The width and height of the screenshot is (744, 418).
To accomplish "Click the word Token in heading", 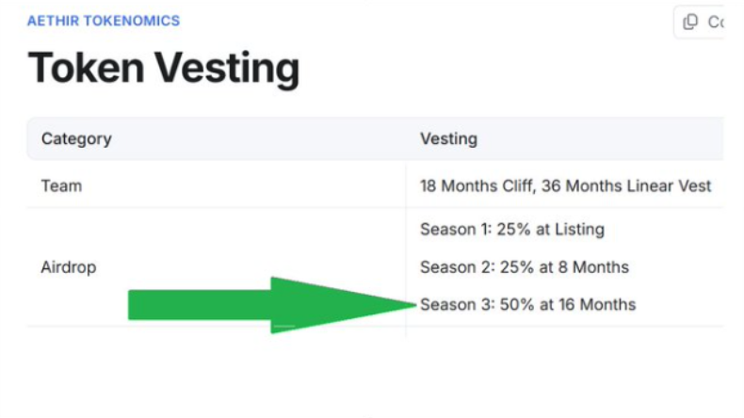I will 87,69.
